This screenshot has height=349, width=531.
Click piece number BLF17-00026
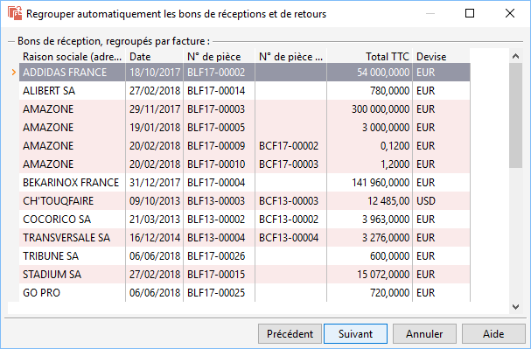pos(216,256)
